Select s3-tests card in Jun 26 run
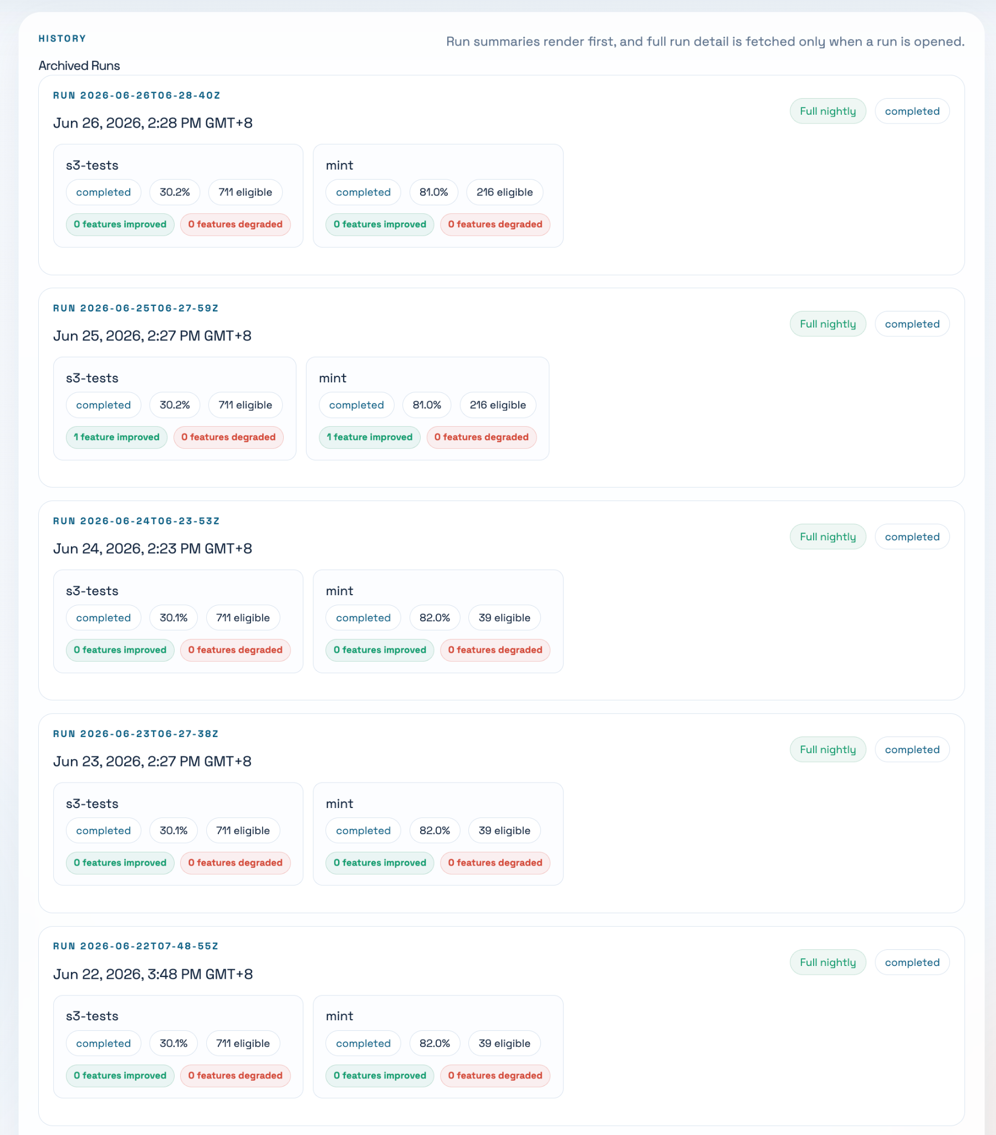This screenshot has height=1135, width=996. click(178, 196)
